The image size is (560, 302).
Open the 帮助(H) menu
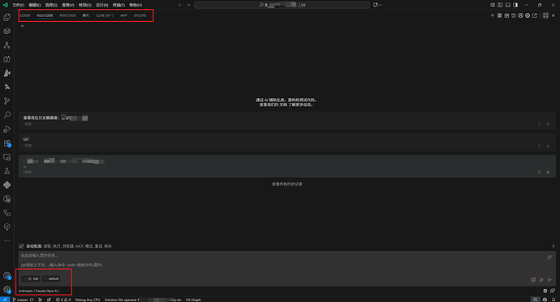pos(136,5)
